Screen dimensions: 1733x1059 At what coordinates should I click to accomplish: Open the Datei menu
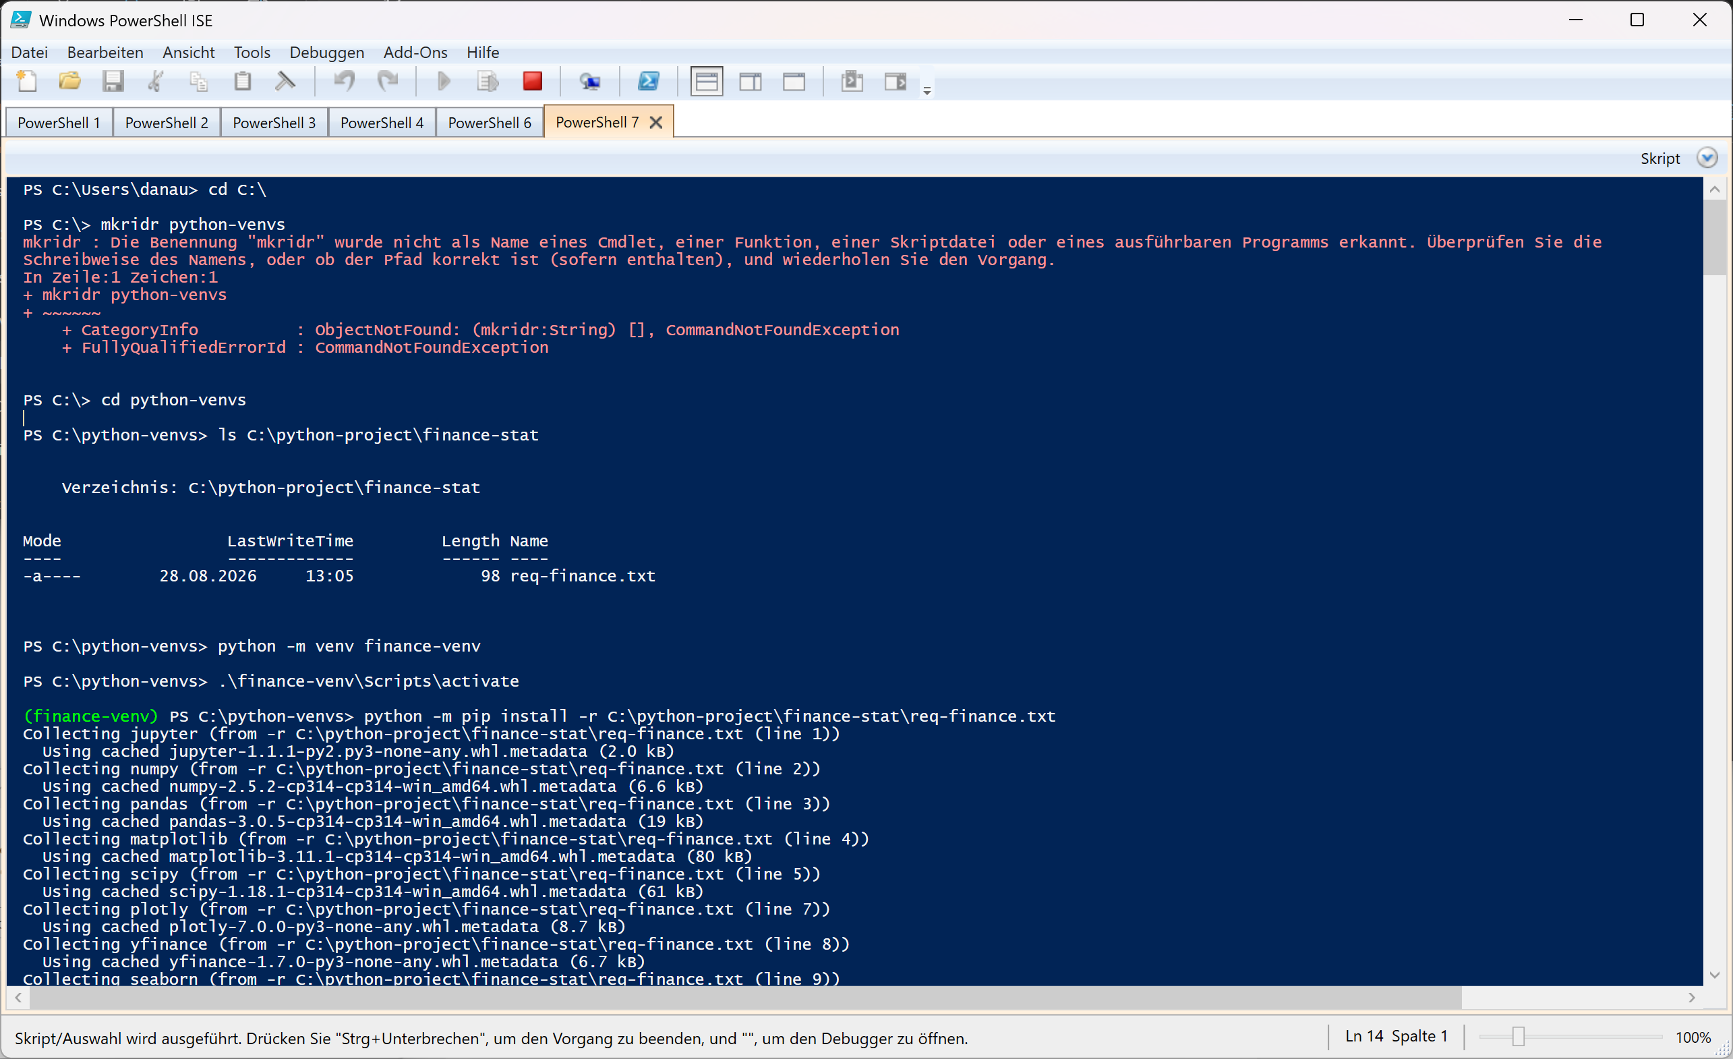click(30, 52)
